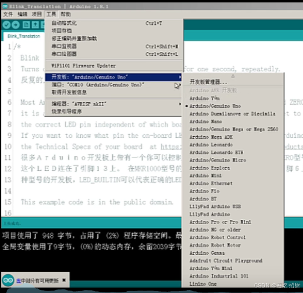Click code line 15 'This example code' text
Screen dimensions: 303x293
tap(97, 202)
